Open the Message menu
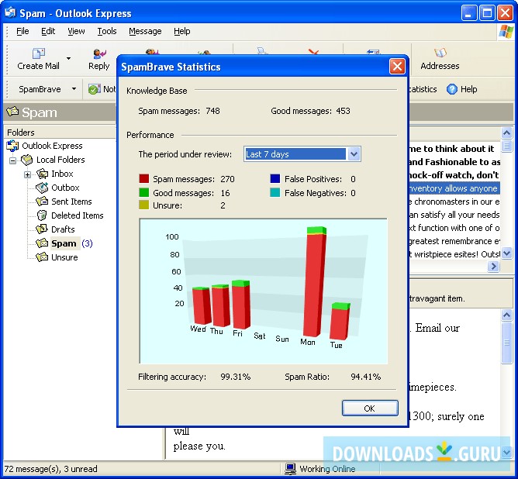 point(145,31)
